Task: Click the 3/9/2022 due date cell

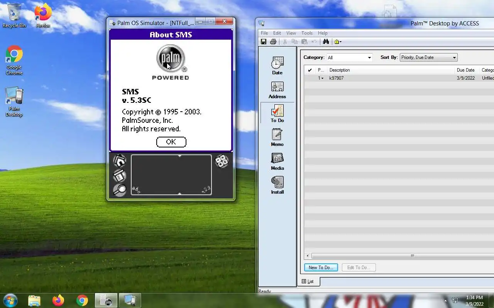Action: point(466,78)
